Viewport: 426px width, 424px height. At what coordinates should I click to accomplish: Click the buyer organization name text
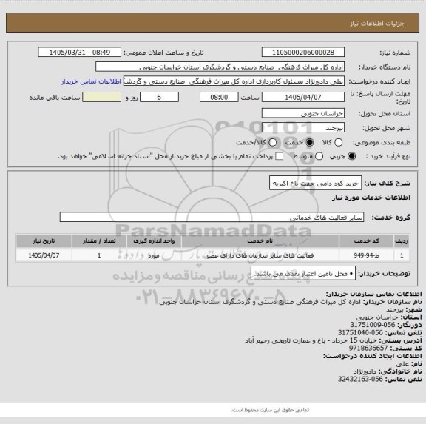(x=260, y=302)
